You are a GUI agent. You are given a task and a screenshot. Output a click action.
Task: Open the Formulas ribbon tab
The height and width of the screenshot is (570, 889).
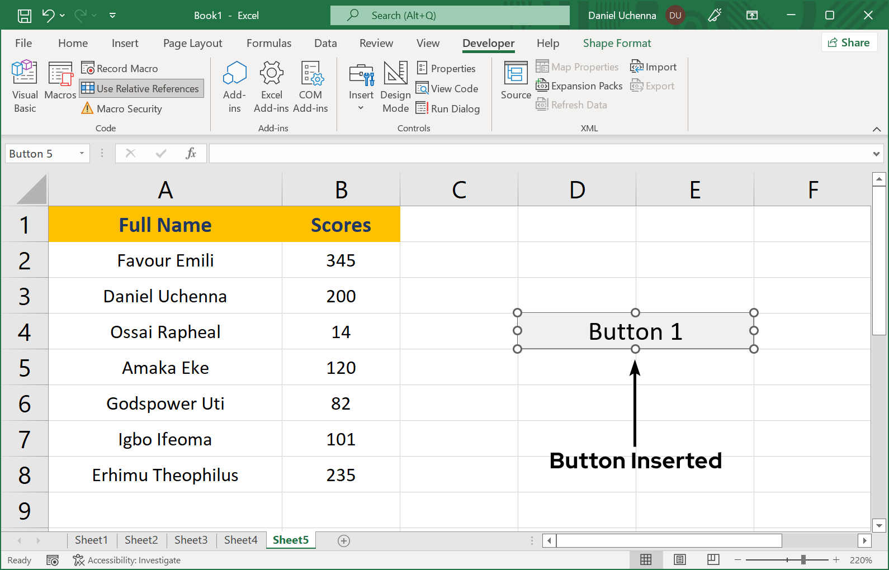(269, 43)
